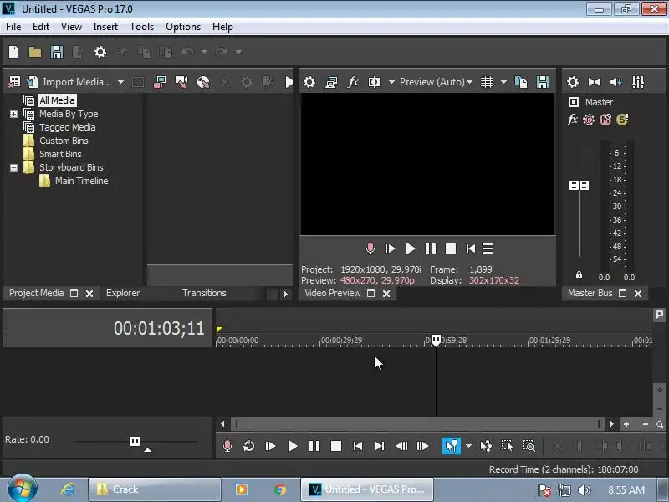Copy snapshot to clipboard icon
Image resolution: width=669 pixels, height=502 pixels.
[x=521, y=82]
